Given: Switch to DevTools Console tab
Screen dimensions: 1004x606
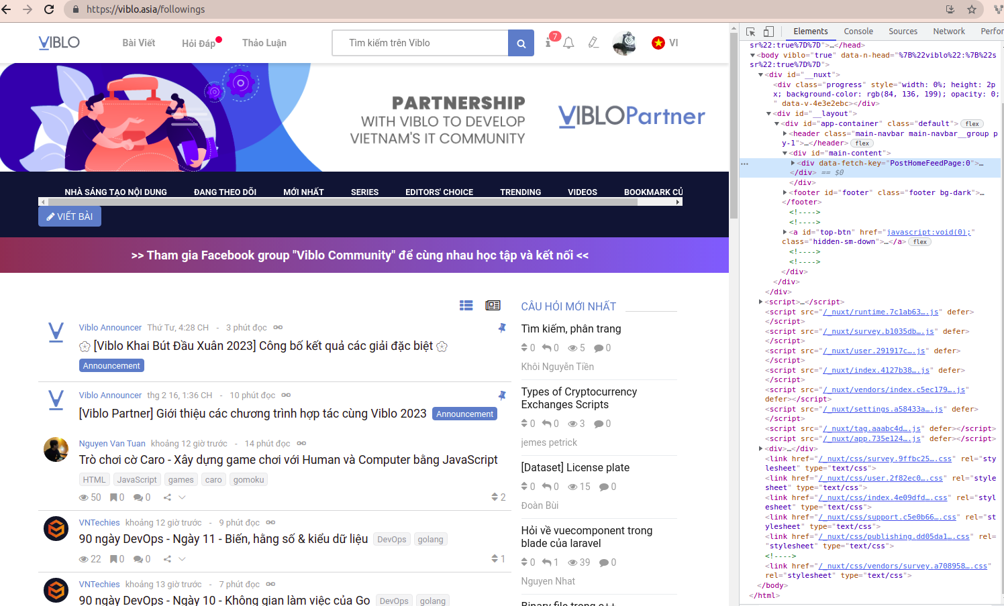Looking at the screenshot, I should [x=858, y=32].
